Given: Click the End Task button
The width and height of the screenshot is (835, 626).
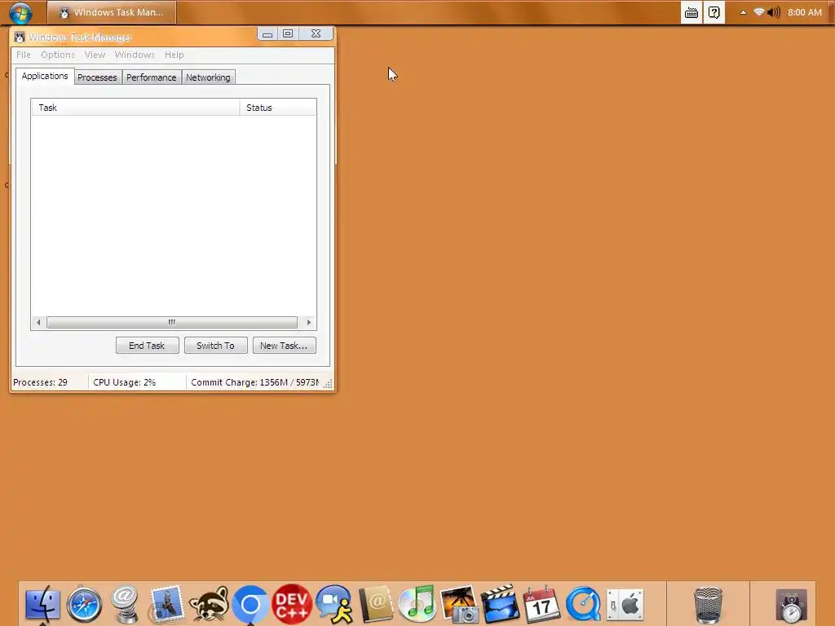Looking at the screenshot, I should click(147, 346).
